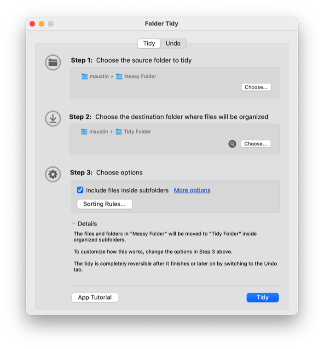Click the Step 3 gear icon
Screen dimensions: 324x349
53,174
